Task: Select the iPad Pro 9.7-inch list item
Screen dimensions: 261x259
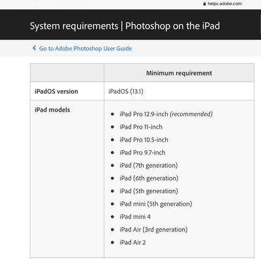Action: 142,153
